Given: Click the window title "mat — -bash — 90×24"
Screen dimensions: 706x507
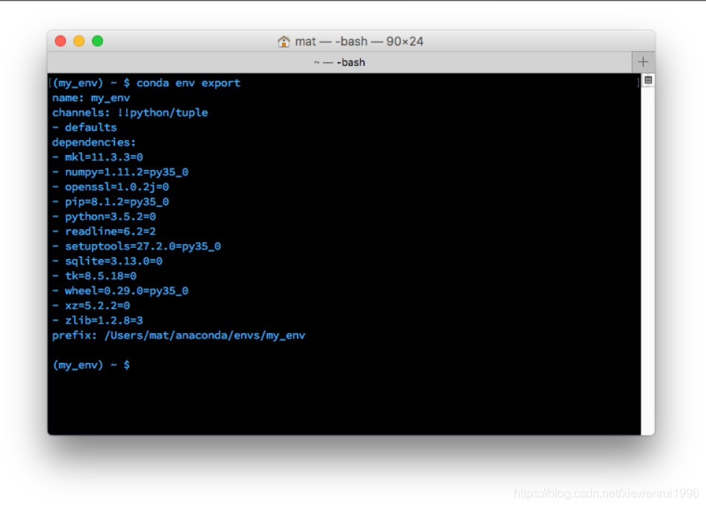Looking at the screenshot, I should 359,42.
